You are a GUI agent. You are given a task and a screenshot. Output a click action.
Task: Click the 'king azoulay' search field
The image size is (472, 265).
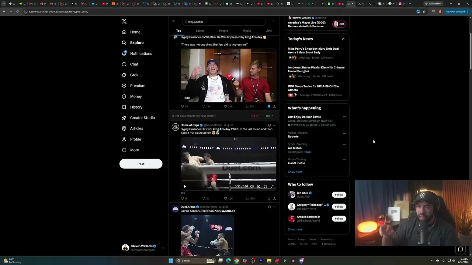225,22
